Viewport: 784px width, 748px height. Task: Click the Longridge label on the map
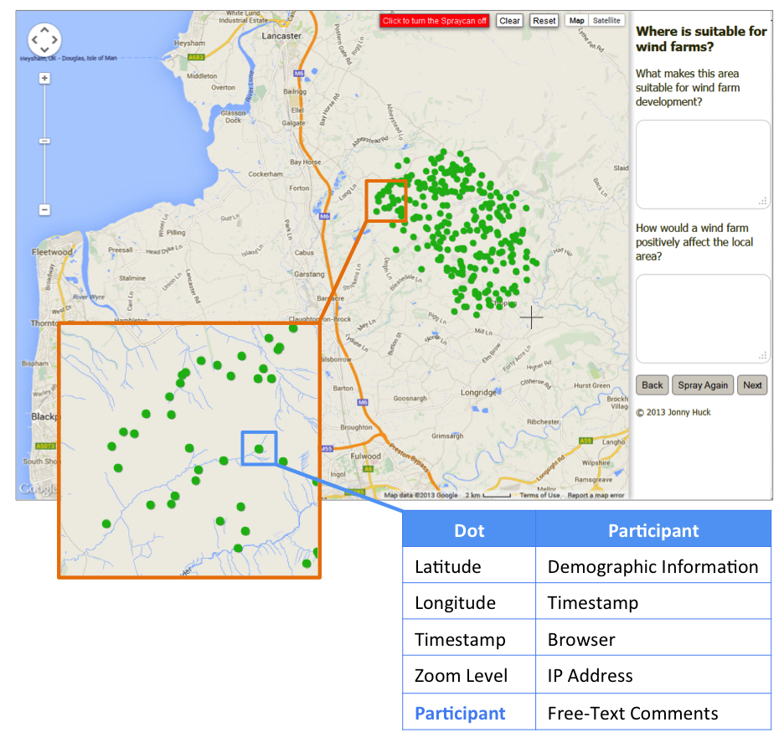pyautogui.click(x=478, y=393)
